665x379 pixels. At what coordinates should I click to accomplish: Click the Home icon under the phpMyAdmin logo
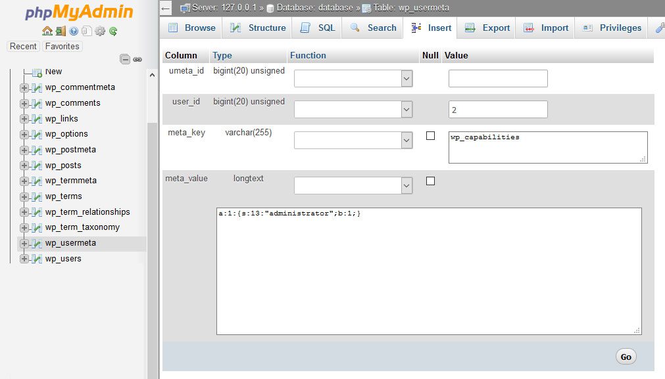[x=47, y=31]
